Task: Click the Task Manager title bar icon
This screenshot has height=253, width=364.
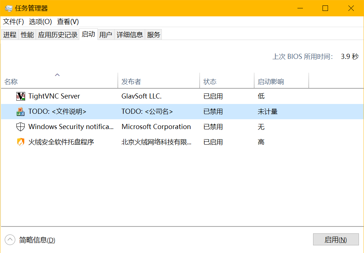Action: click(x=8, y=8)
